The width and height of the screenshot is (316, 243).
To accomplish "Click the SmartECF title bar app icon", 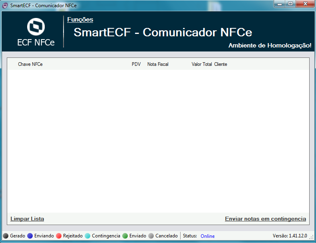I will point(5,6).
